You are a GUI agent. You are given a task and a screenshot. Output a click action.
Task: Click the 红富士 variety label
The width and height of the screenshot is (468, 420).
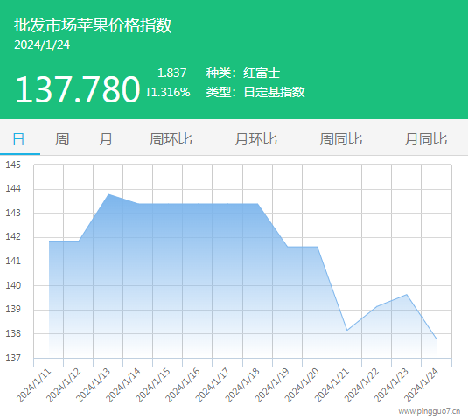262,73
